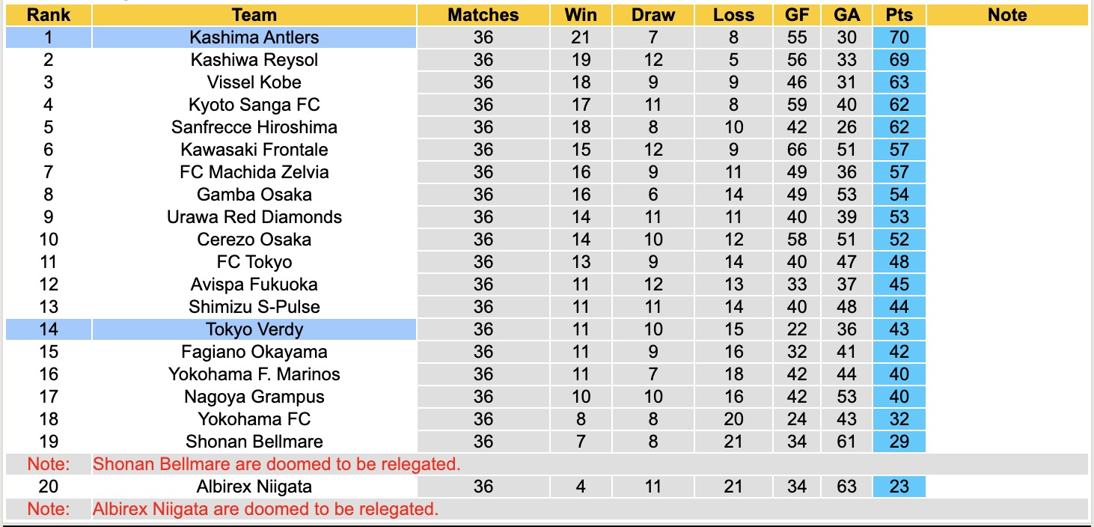This screenshot has height=527, width=1094.
Task: Open the Kashiwa Reysol team entry
Action: (x=254, y=60)
